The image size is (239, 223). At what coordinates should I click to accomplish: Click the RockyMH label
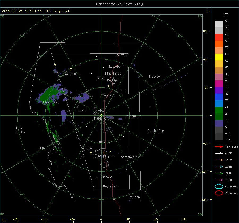pyautogui.click(x=70, y=74)
